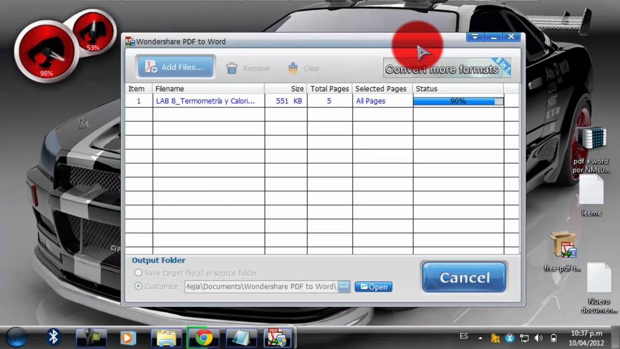
Task: Click the Add Files button
Action: point(175,67)
